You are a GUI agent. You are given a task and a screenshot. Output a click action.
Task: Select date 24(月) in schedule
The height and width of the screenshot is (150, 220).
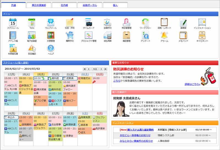click(11, 113)
